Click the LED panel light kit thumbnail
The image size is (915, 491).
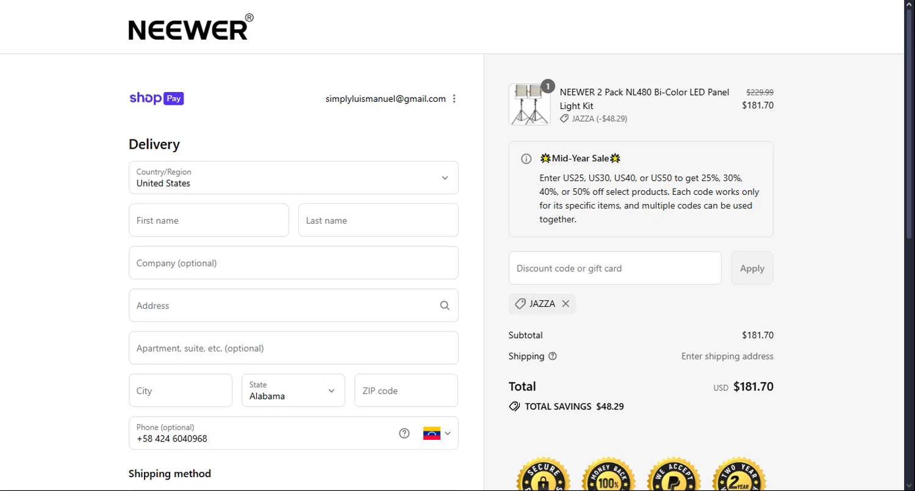pyautogui.click(x=529, y=105)
